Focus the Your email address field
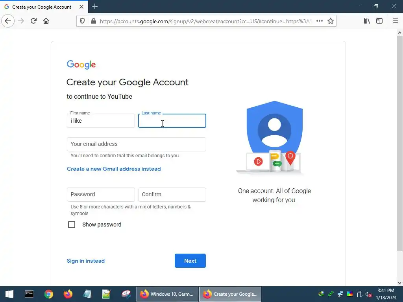Viewport: 403px width, 302px height. pyautogui.click(x=136, y=144)
